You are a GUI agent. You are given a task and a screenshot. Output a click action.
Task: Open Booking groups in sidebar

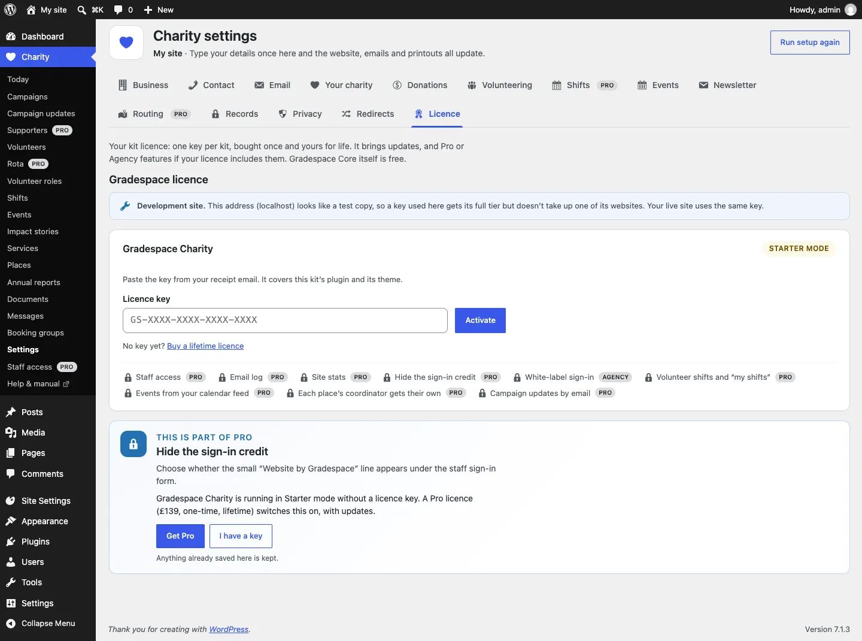(x=35, y=332)
